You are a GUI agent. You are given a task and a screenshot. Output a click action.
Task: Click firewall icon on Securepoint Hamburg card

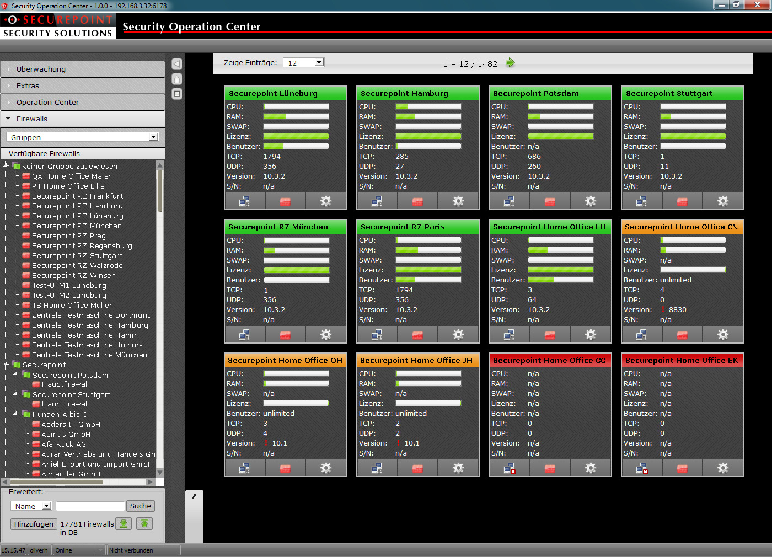click(417, 201)
